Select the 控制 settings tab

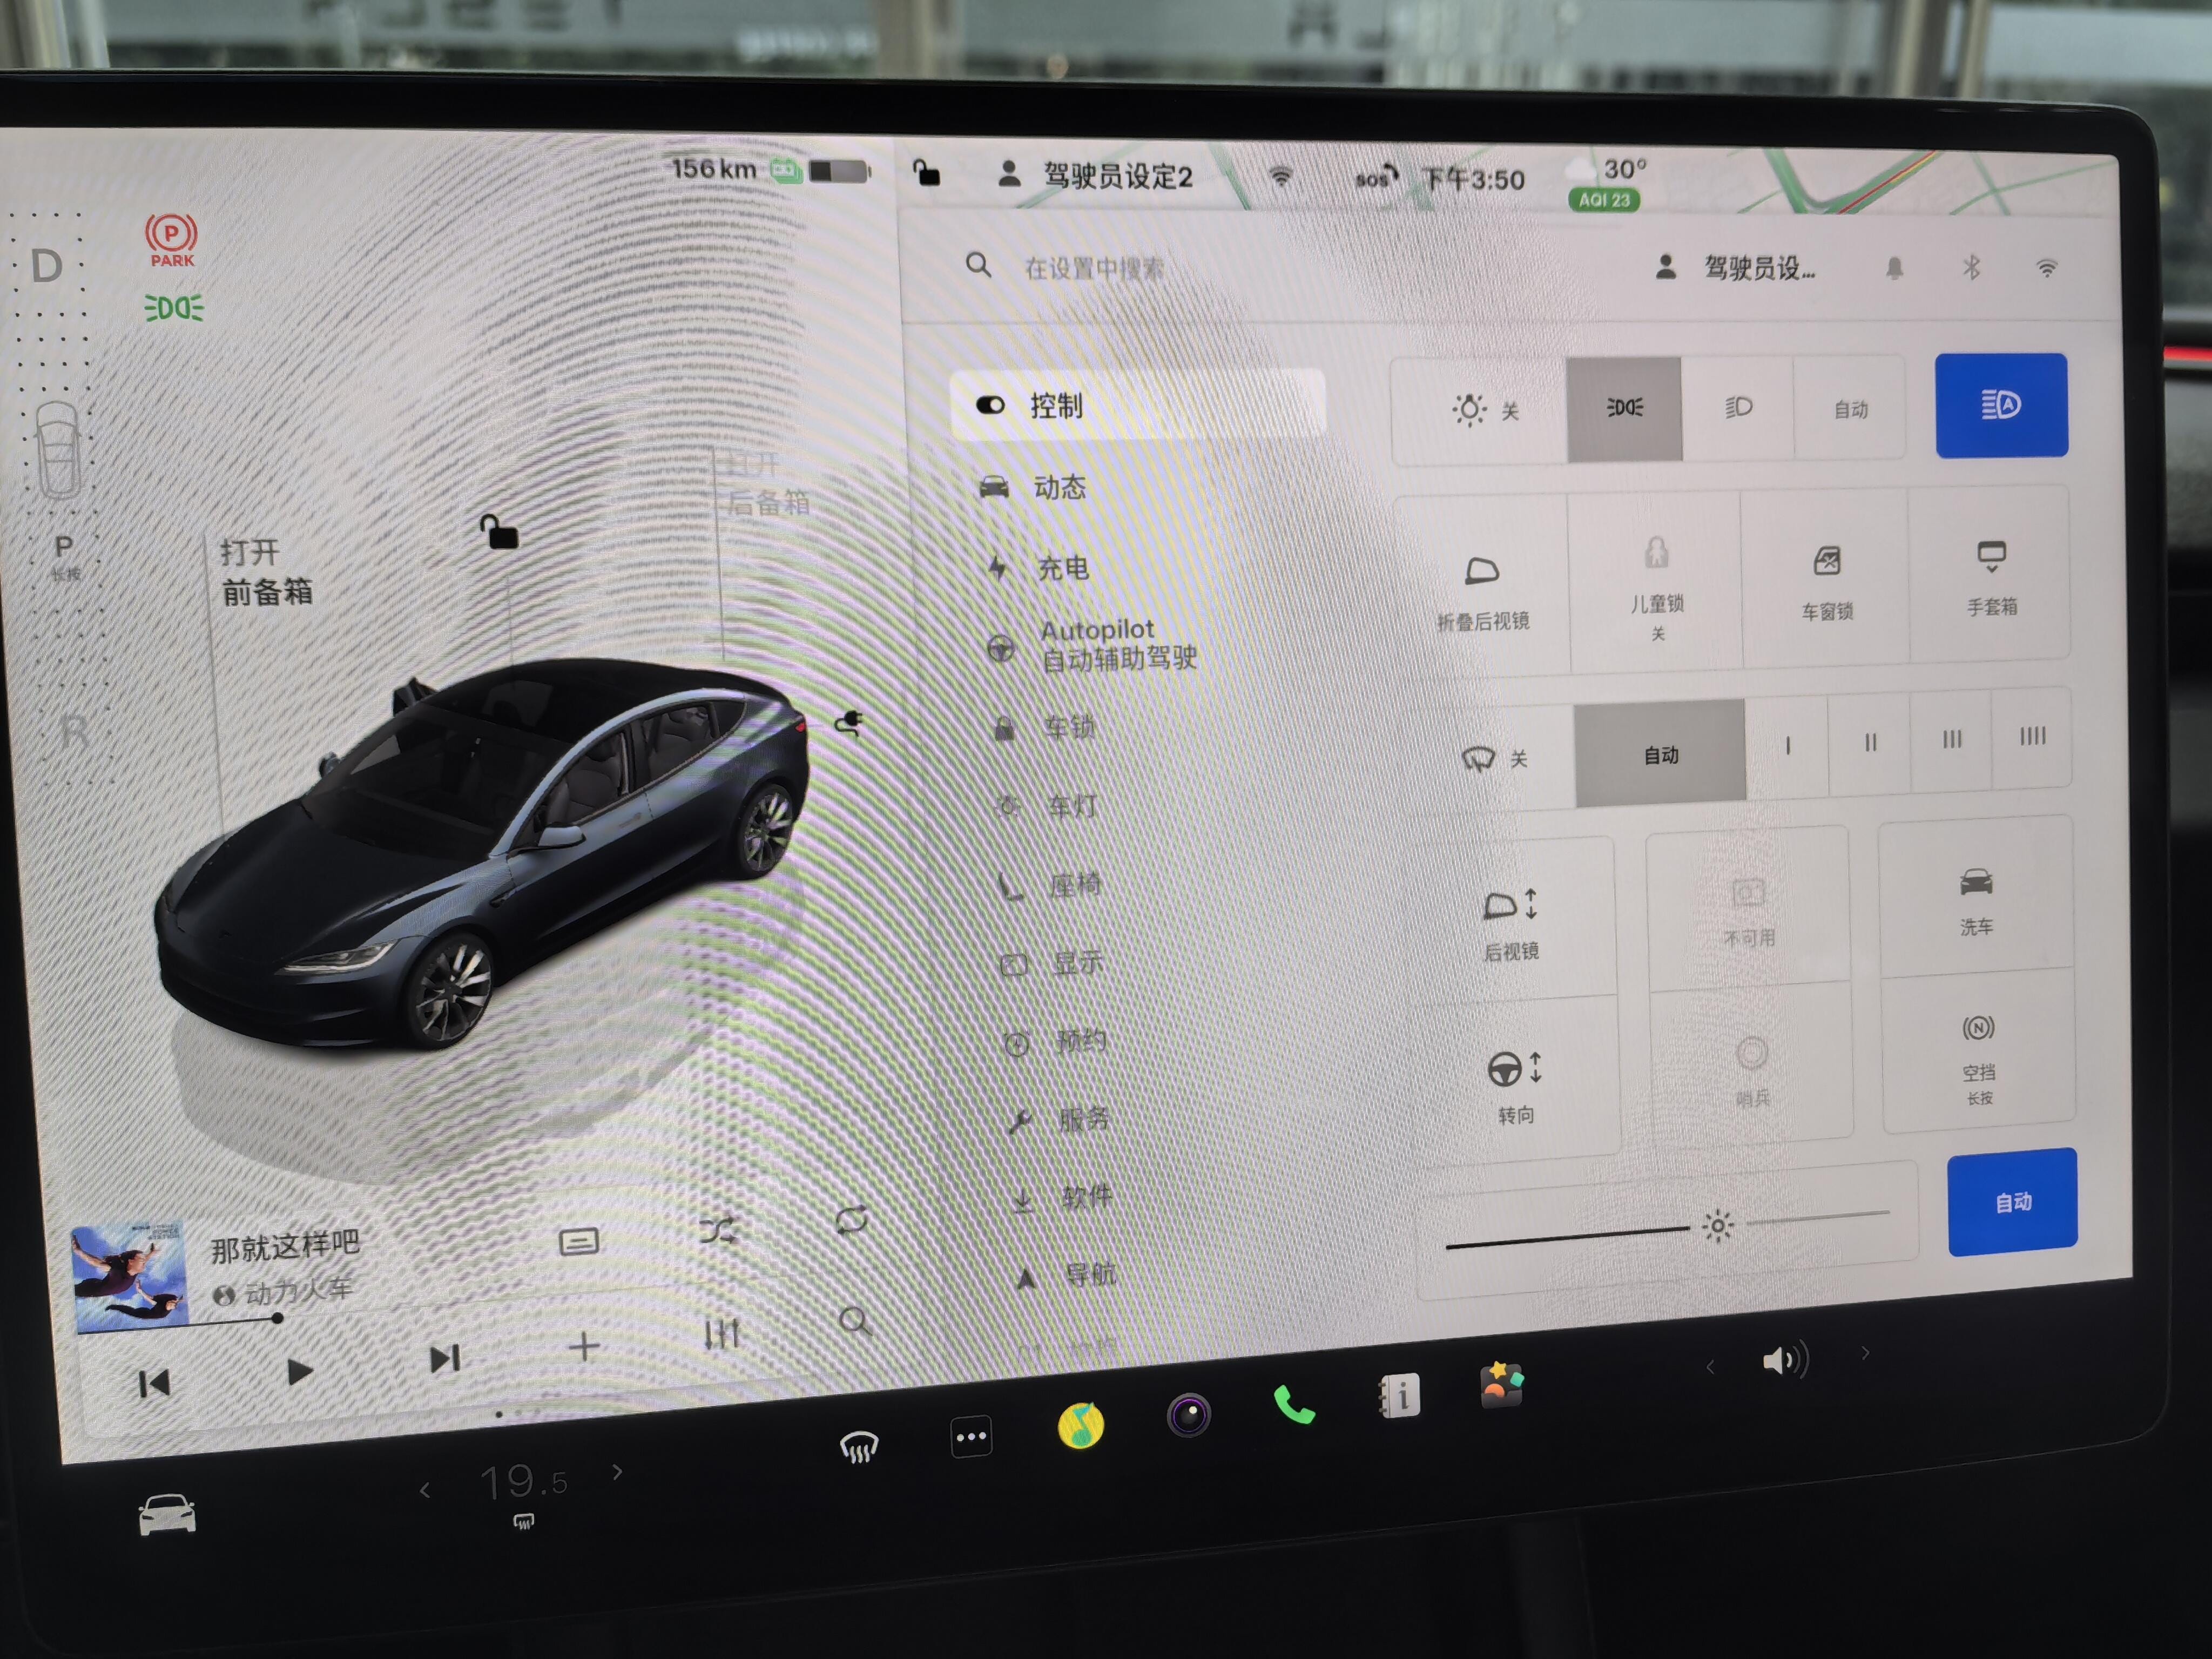tap(1138, 405)
